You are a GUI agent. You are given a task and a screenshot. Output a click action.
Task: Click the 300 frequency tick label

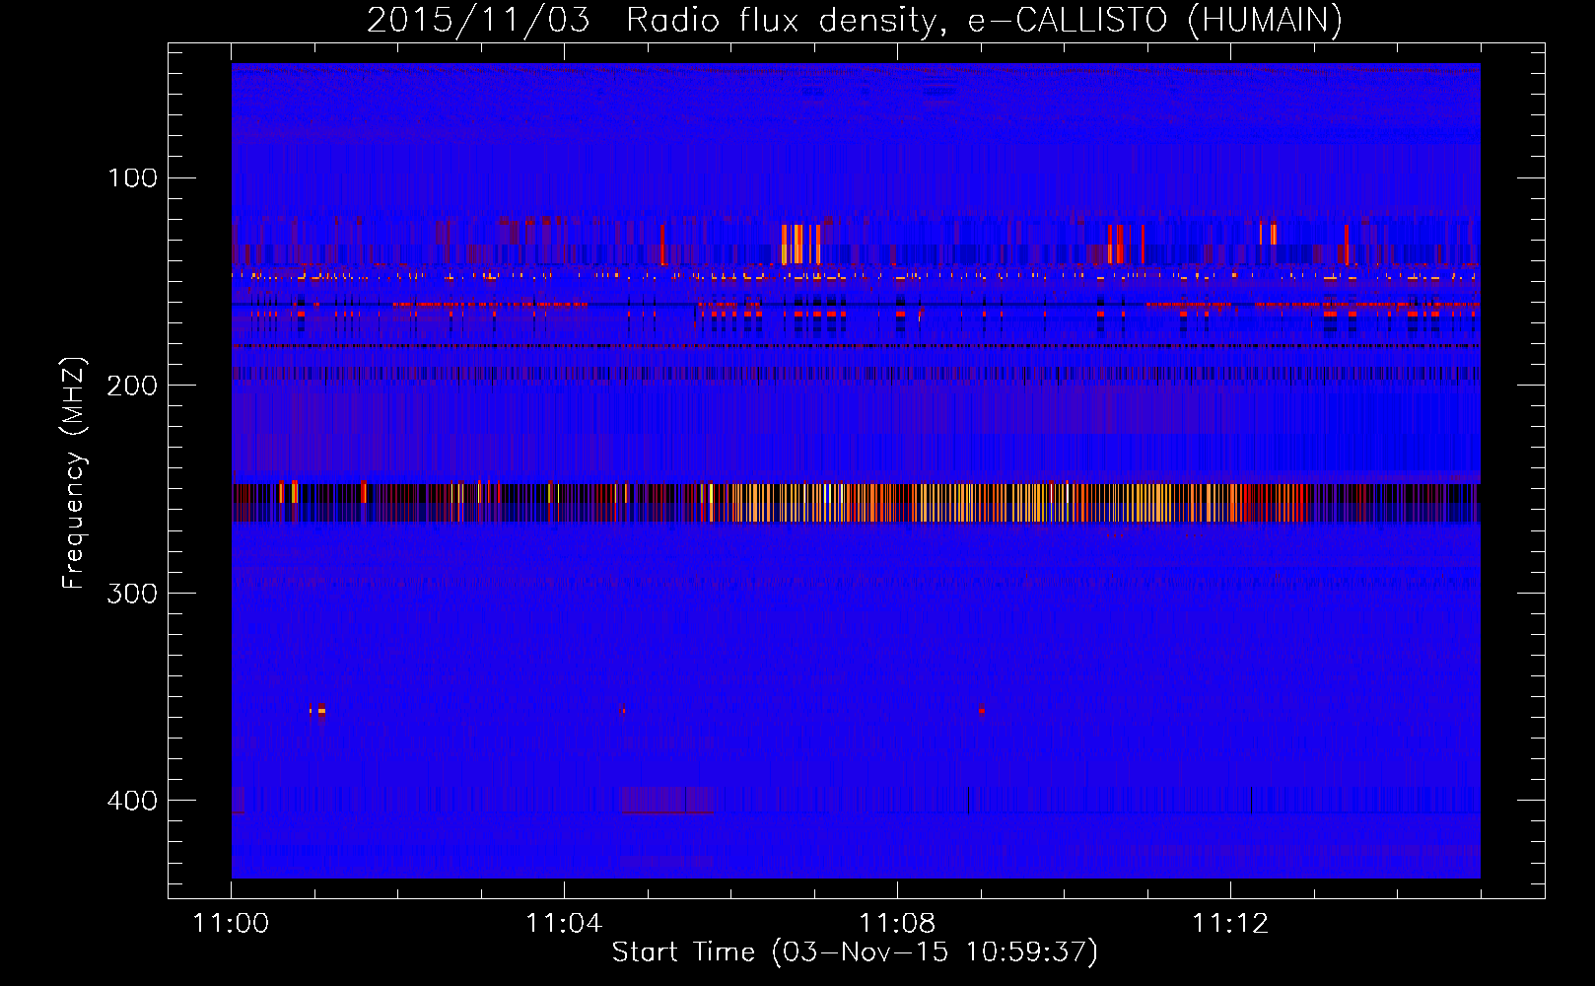pos(132,593)
